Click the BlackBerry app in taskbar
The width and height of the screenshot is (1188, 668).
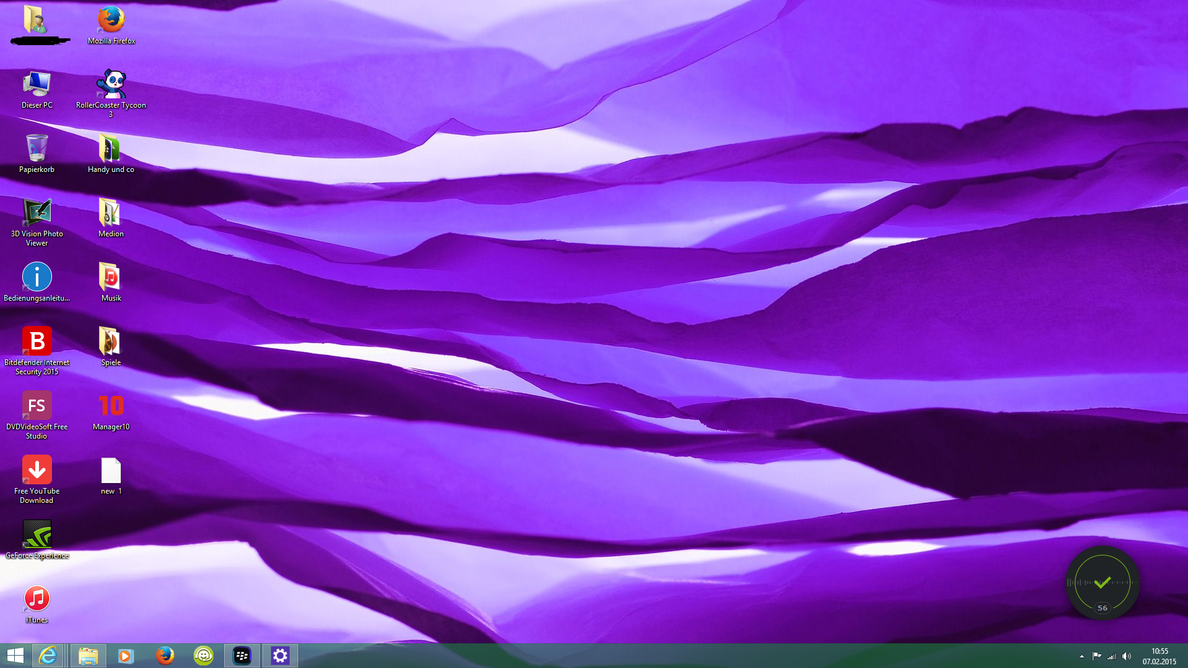point(242,656)
